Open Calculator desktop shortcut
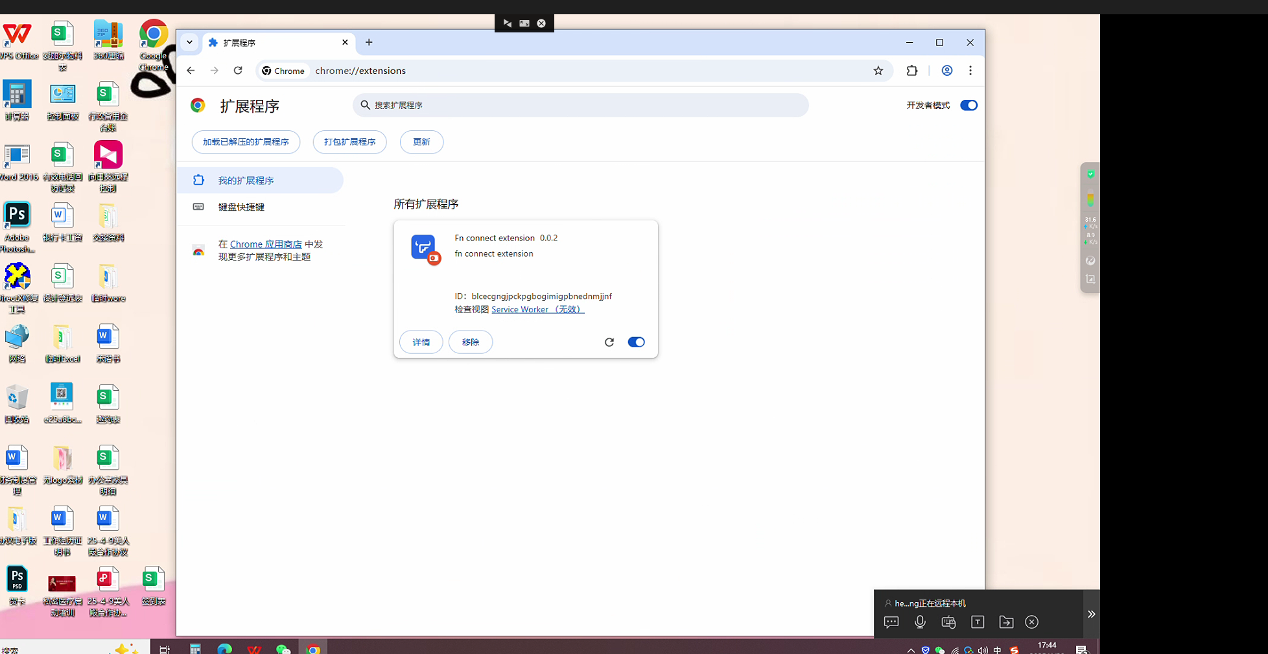The width and height of the screenshot is (1268, 654). [17, 100]
